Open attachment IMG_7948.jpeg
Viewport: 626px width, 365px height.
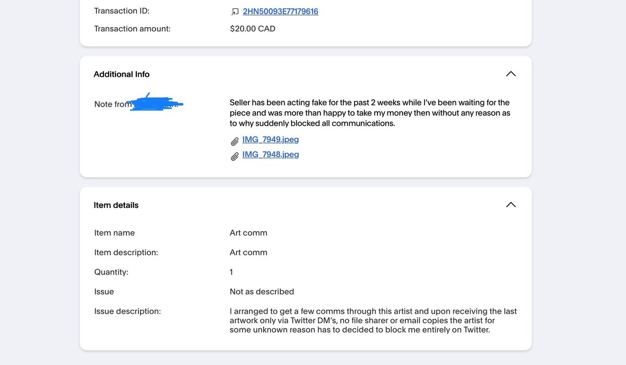click(270, 155)
